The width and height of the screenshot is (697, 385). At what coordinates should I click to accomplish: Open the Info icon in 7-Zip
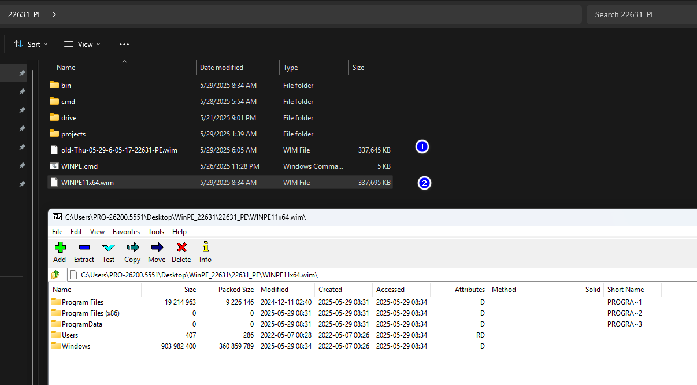click(x=205, y=247)
